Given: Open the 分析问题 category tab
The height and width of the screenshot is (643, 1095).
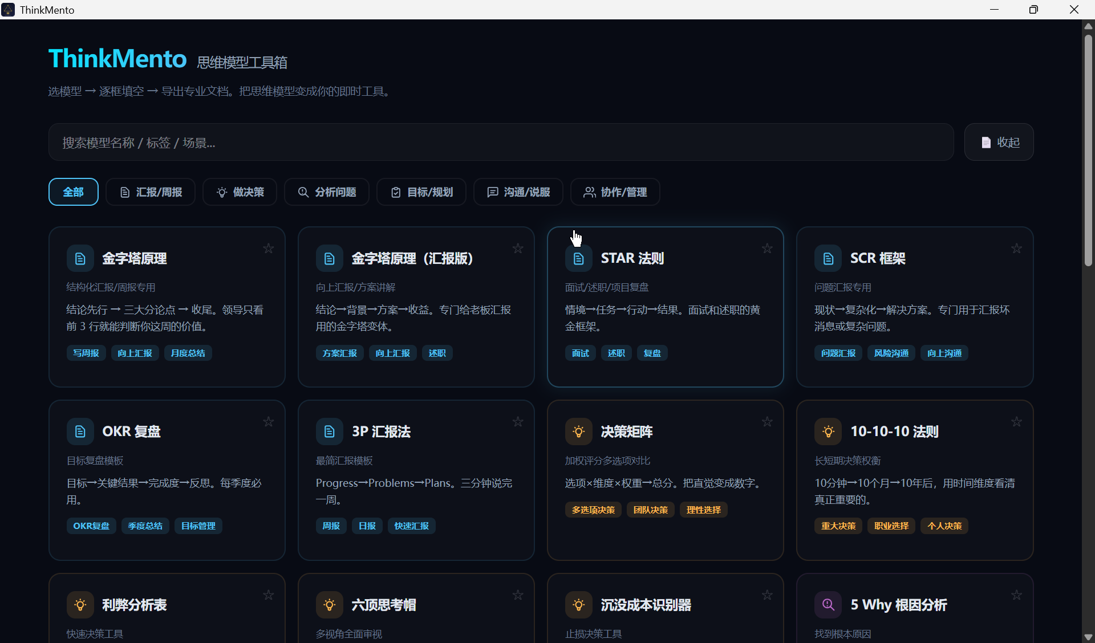Looking at the screenshot, I should point(327,192).
